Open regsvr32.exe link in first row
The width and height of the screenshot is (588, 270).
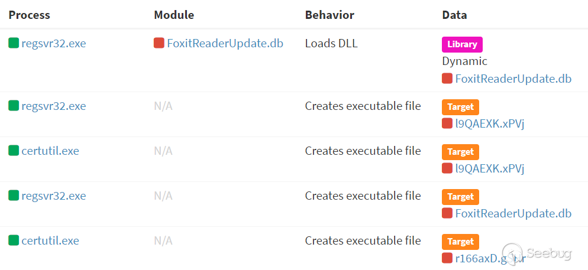tap(54, 44)
